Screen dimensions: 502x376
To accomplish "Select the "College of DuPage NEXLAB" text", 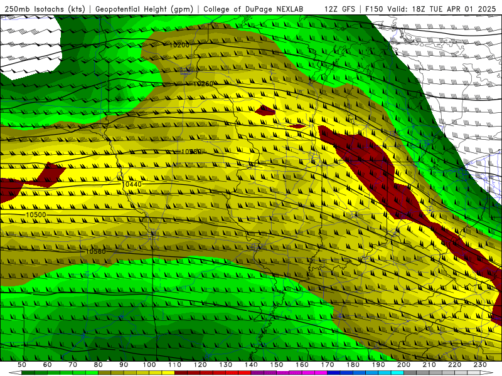I will point(253,9).
